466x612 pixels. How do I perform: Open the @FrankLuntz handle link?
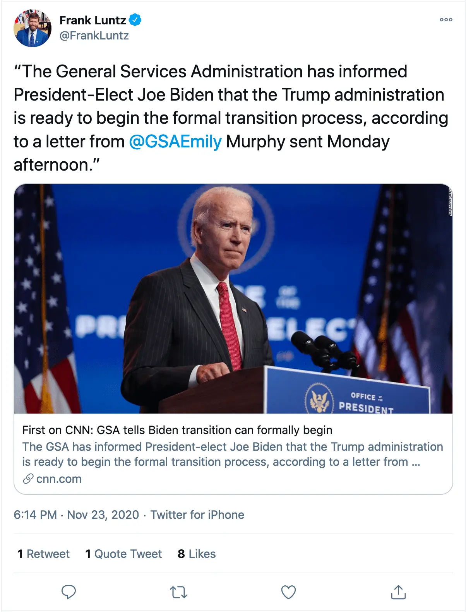pyautogui.click(x=94, y=36)
